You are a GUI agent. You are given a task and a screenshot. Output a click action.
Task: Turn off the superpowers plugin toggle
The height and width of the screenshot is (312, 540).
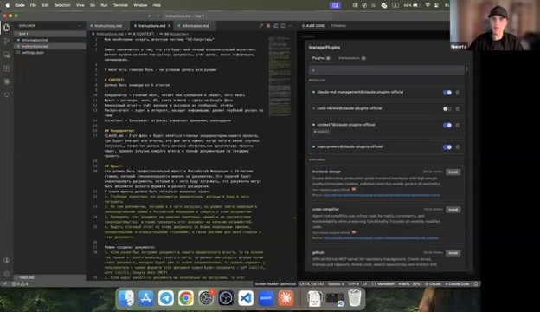447,147
